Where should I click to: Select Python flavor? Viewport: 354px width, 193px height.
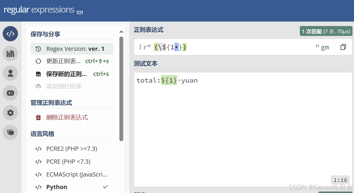pyautogui.click(x=72, y=187)
